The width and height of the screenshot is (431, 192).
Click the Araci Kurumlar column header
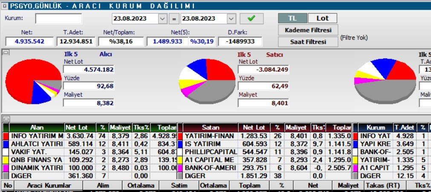pyautogui.click(x=49, y=186)
